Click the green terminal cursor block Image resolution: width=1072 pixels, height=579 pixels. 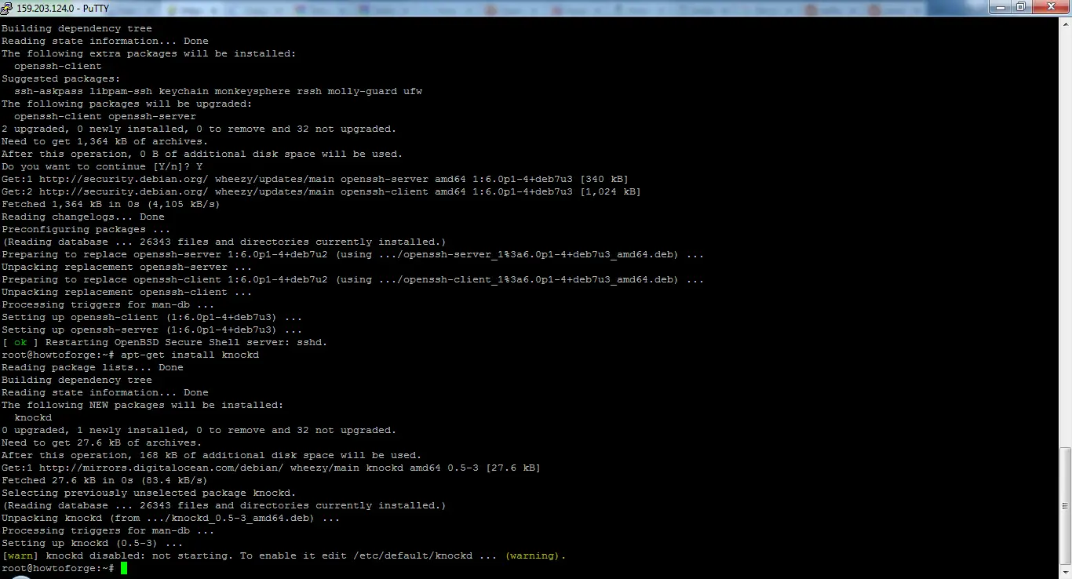click(x=124, y=568)
